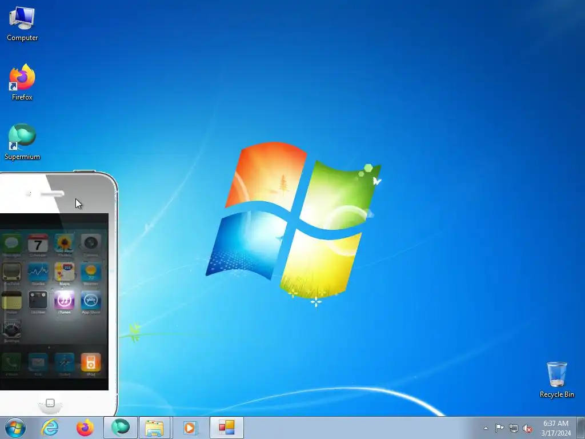This screenshot has width=585, height=439.
Task: Open the Action Center flag icon
Action: (499, 428)
